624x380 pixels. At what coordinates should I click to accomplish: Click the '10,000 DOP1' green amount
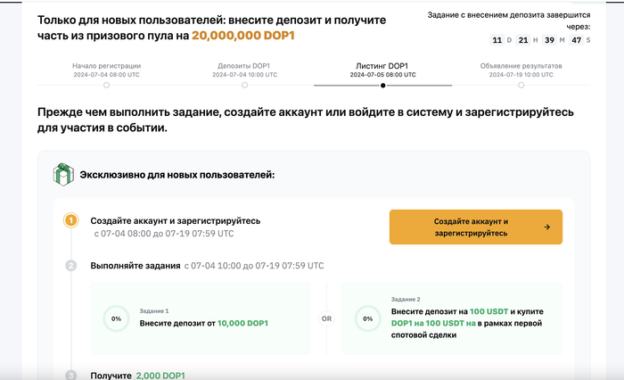coord(242,323)
